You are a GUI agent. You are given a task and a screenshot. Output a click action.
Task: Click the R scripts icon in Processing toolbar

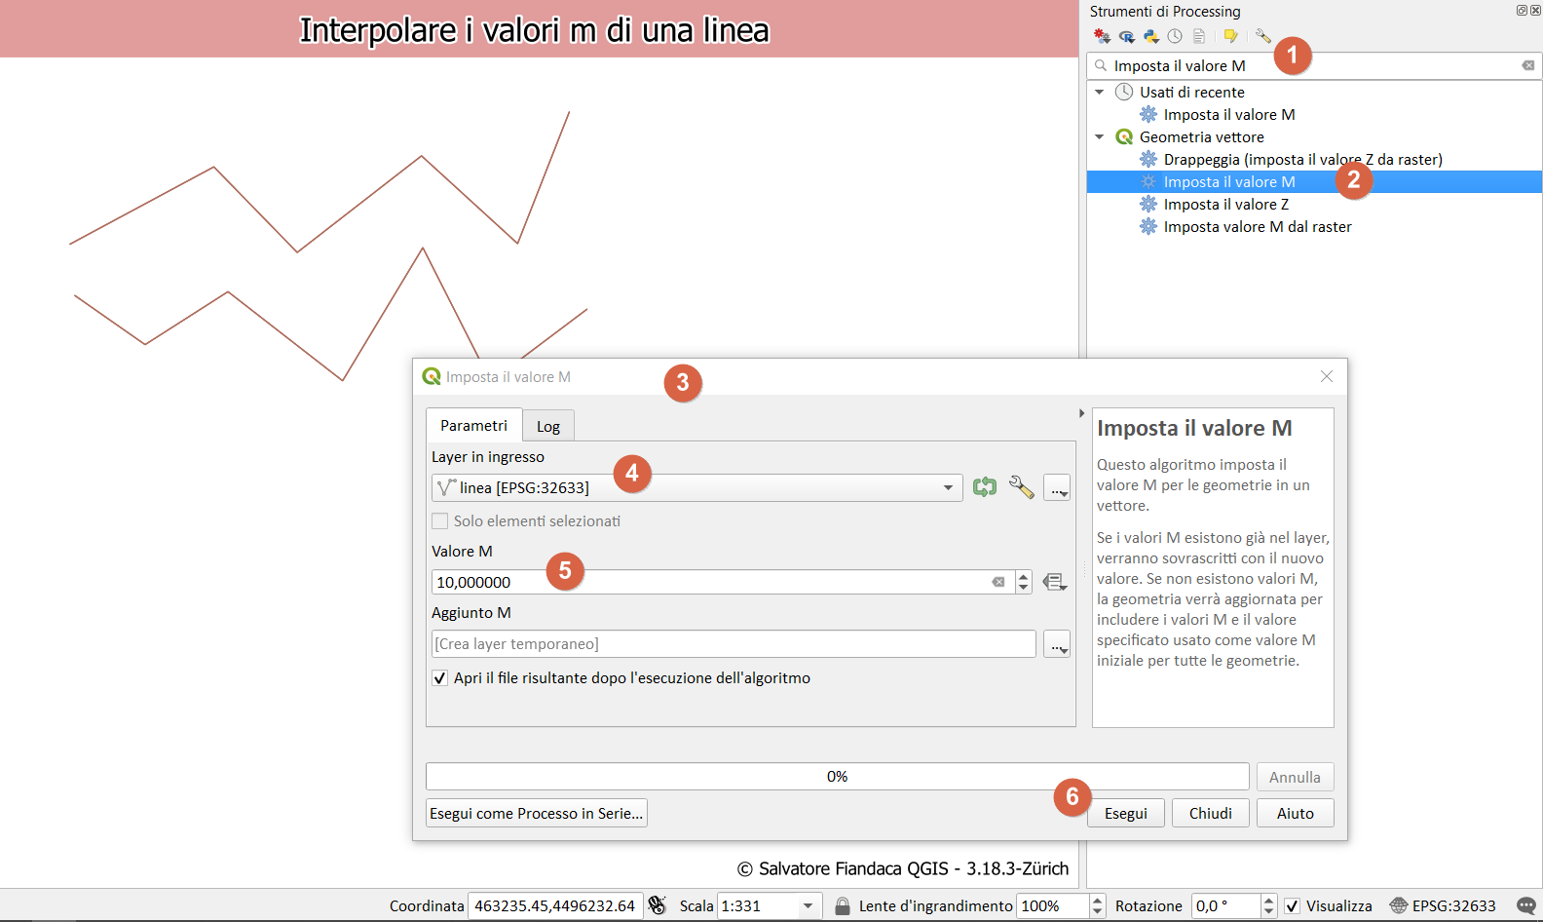tap(1127, 36)
